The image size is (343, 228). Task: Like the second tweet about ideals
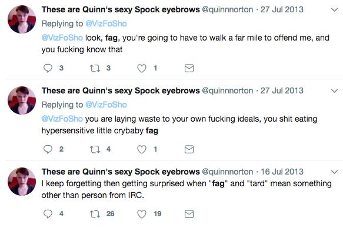pyautogui.click(x=142, y=149)
